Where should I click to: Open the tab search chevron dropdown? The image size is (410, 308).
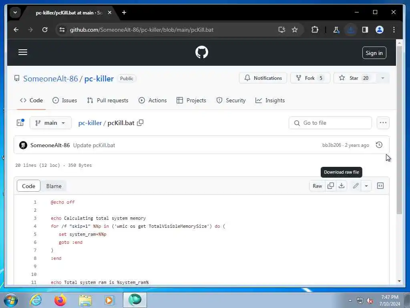pyautogui.click(x=15, y=12)
